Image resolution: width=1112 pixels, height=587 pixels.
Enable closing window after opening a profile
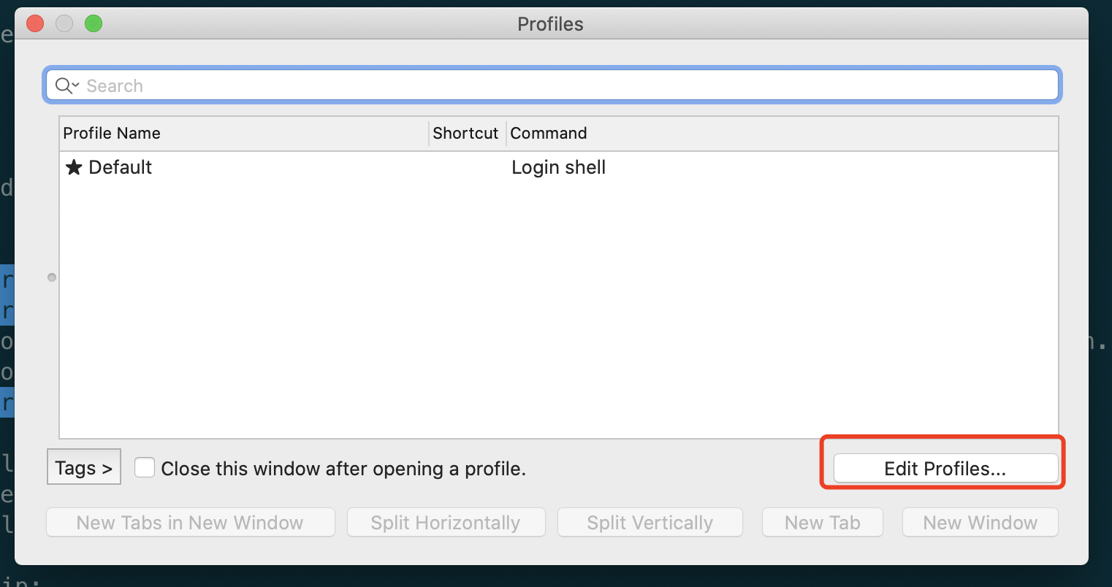(145, 468)
